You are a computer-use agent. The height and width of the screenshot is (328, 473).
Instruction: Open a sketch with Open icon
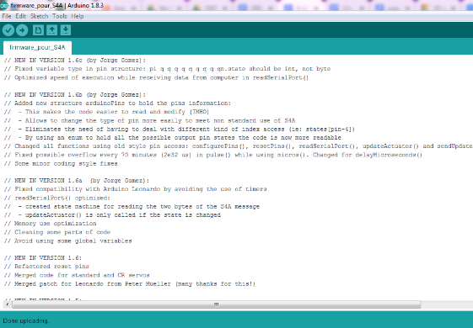pos(52,30)
